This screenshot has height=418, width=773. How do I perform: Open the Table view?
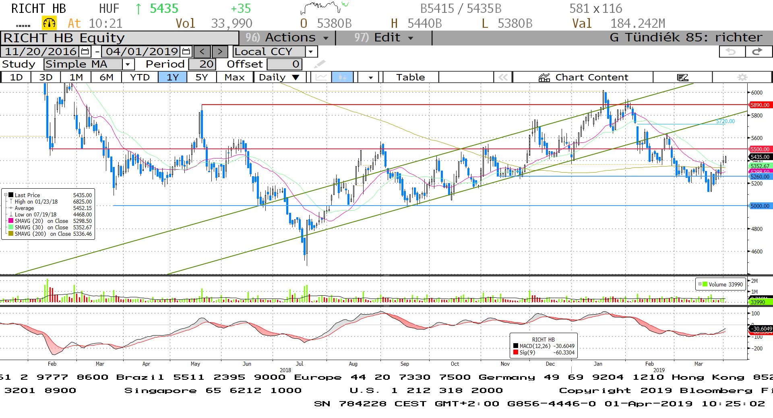[410, 77]
